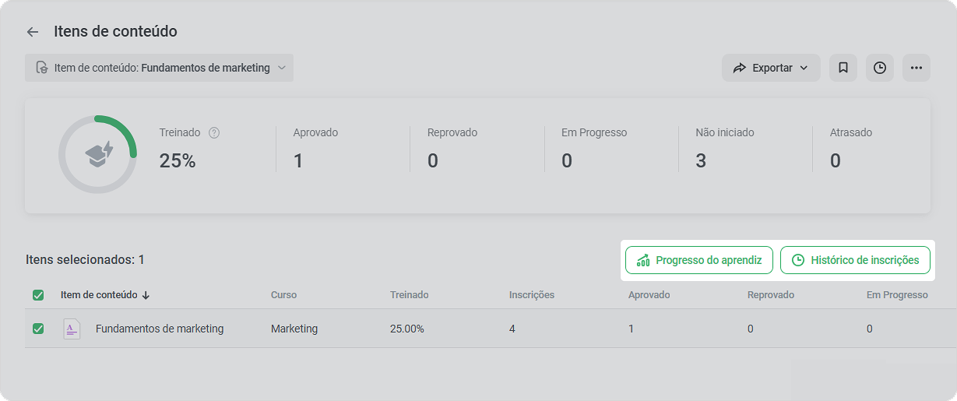This screenshot has height=401, width=957.
Task: Open the three-dots more options menu
Action: coord(917,68)
